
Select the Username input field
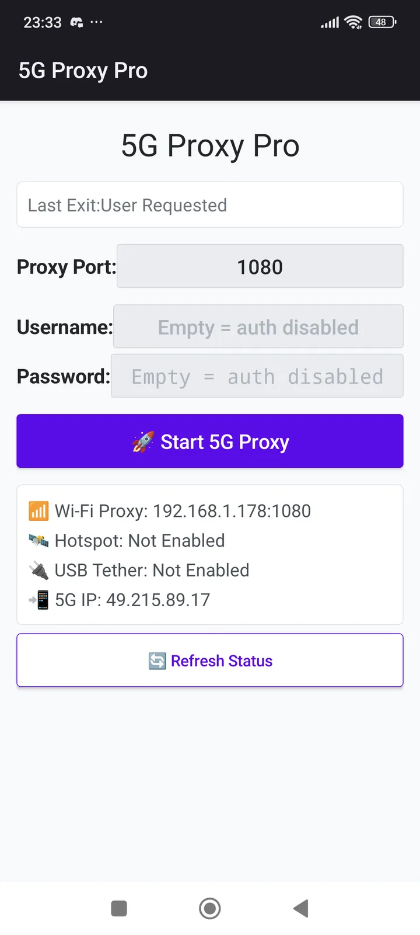(x=258, y=326)
